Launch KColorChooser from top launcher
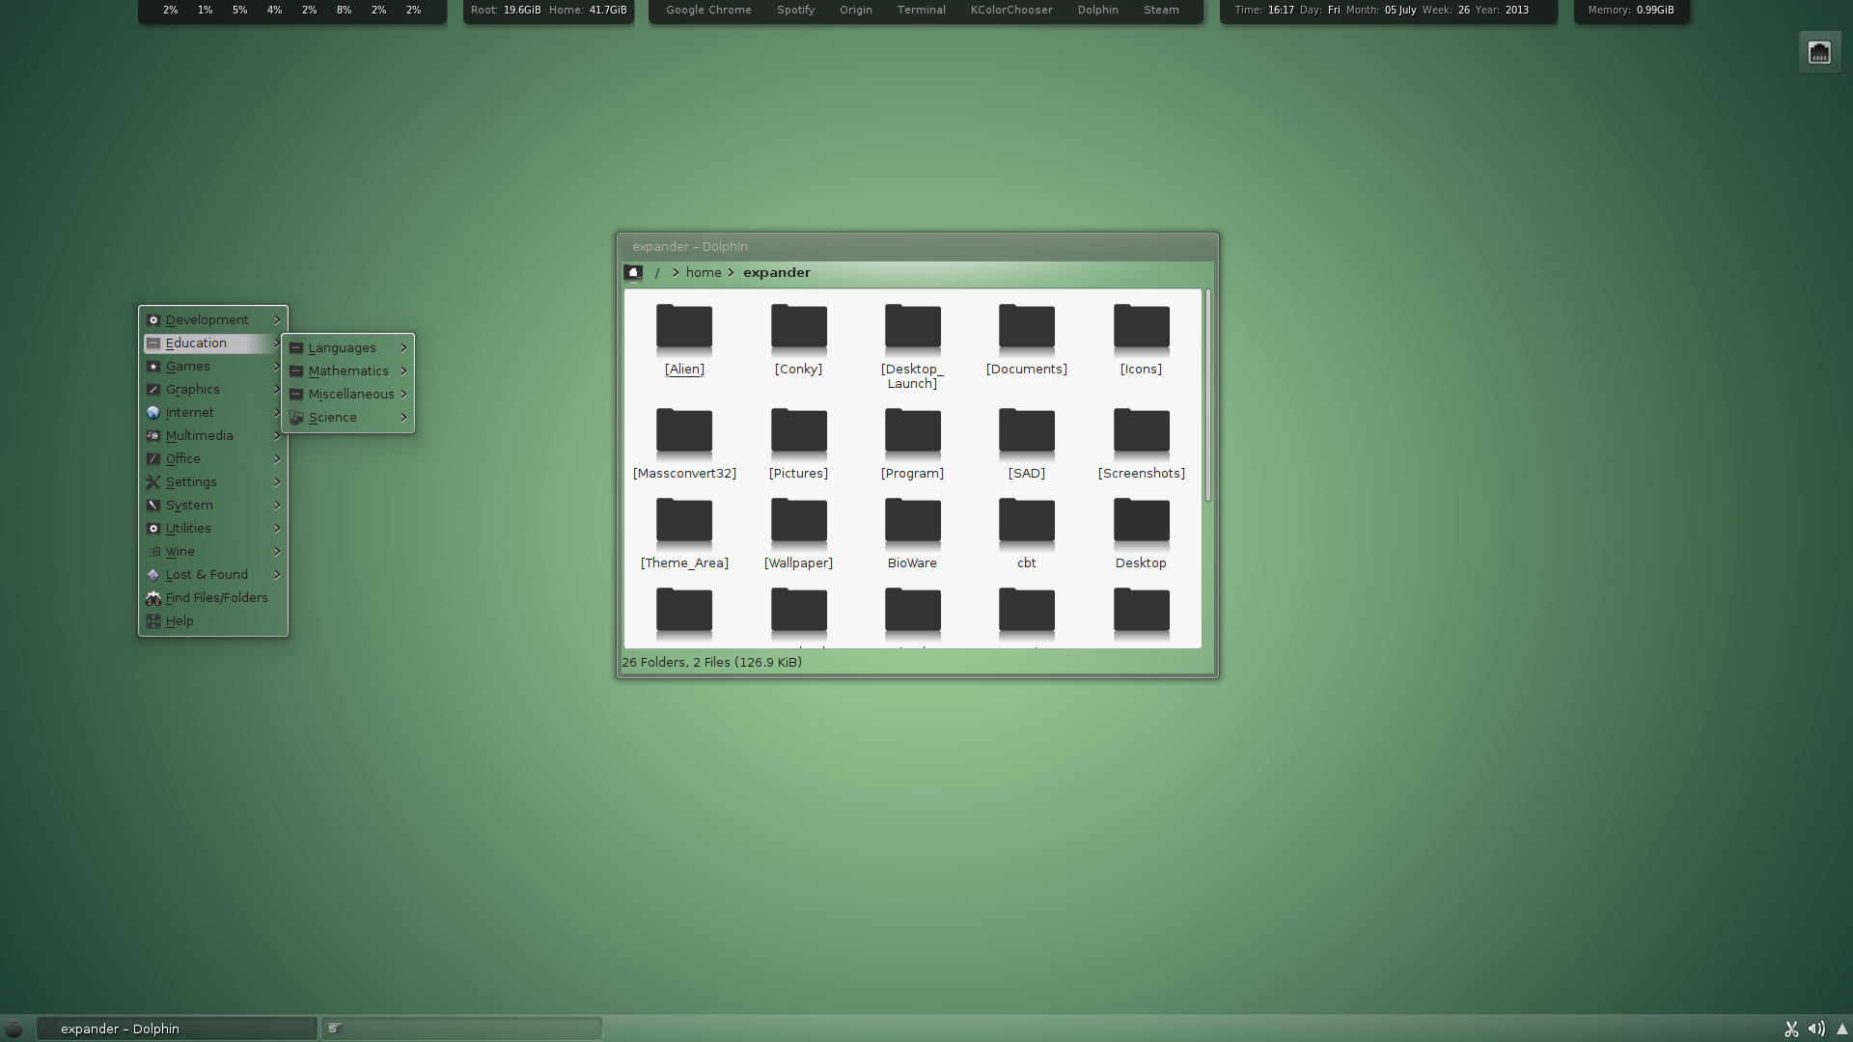Viewport: 1853px width, 1042px height. click(1011, 10)
